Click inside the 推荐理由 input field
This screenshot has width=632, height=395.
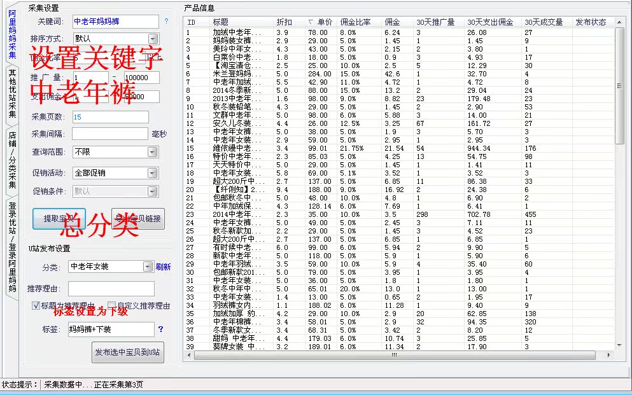point(111,287)
